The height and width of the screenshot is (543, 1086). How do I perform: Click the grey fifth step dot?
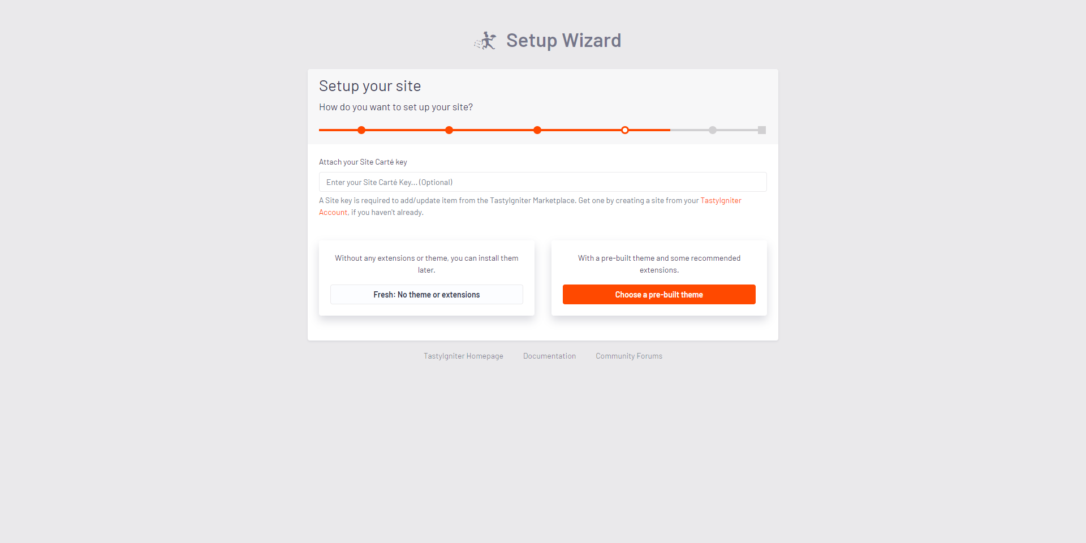coord(713,130)
